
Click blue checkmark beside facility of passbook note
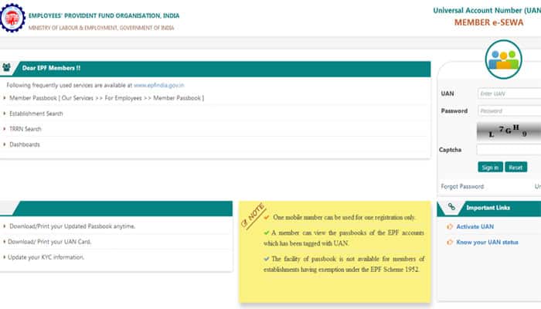(x=267, y=259)
